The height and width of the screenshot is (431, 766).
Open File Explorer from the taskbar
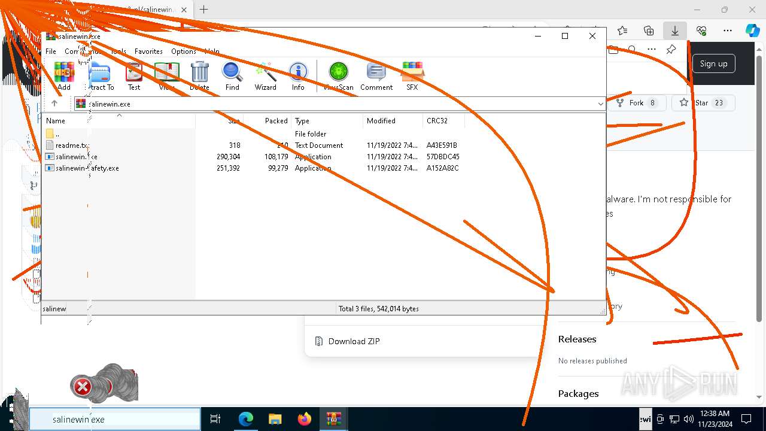click(x=275, y=419)
